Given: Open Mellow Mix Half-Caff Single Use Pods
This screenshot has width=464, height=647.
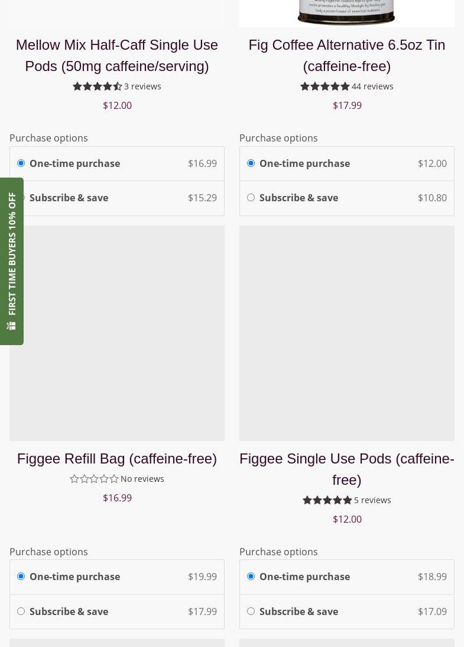Looking at the screenshot, I should coord(117,55).
